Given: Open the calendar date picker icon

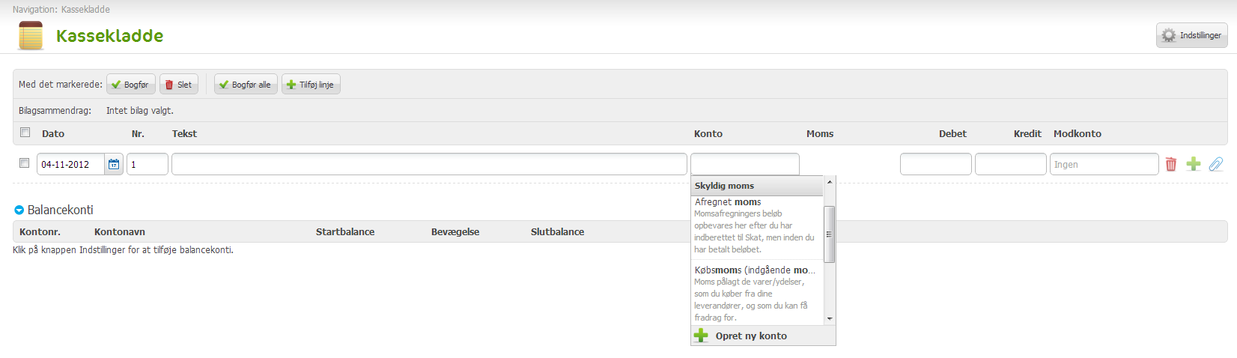Looking at the screenshot, I should tap(114, 164).
